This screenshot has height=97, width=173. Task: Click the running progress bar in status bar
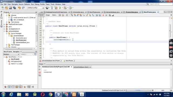click(139, 91)
